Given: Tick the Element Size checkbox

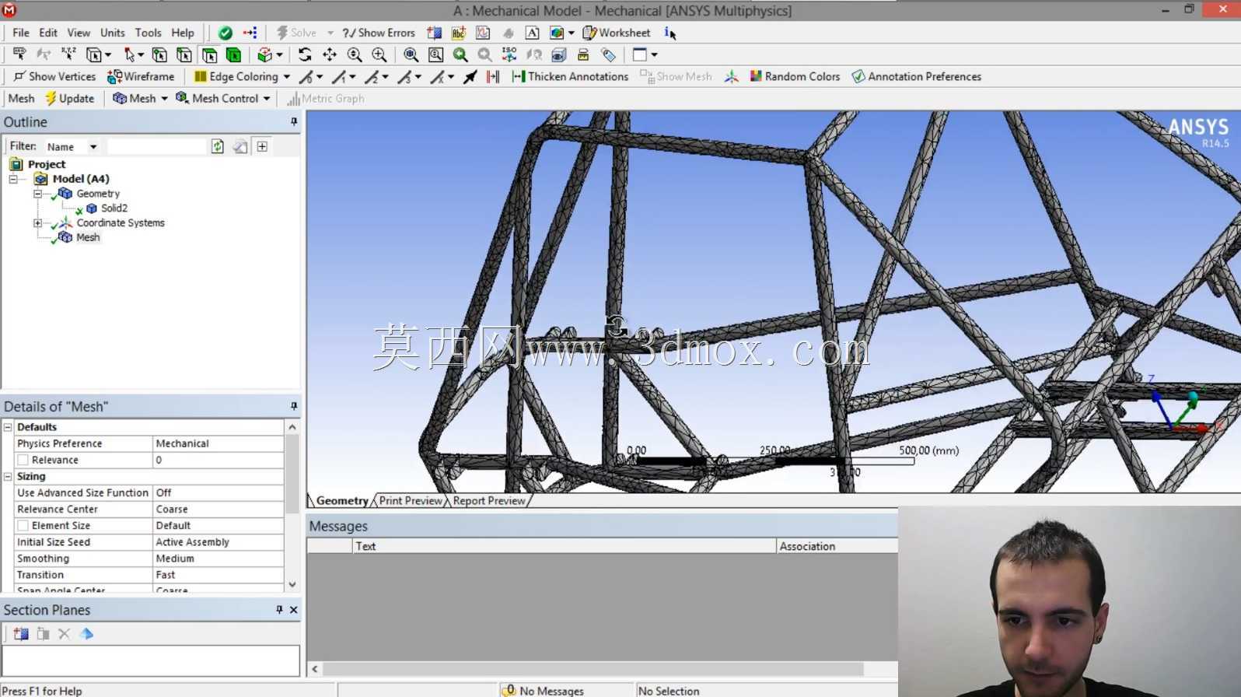Looking at the screenshot, I should tap(23, 526).
